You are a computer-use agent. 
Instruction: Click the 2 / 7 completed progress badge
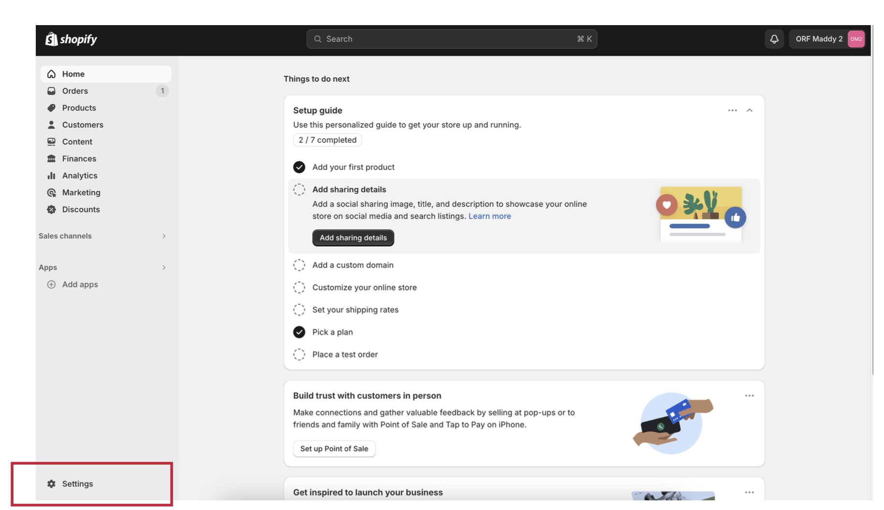[x=327, y=140]
